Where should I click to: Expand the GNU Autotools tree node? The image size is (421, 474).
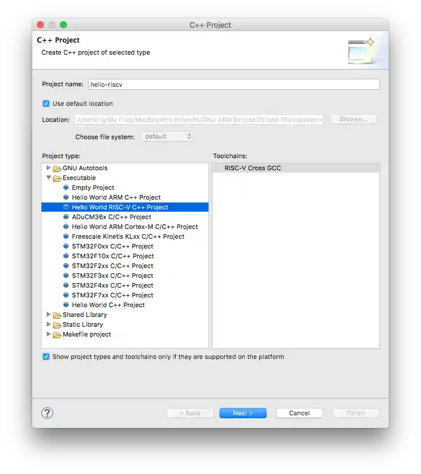(x=48, y=168)
